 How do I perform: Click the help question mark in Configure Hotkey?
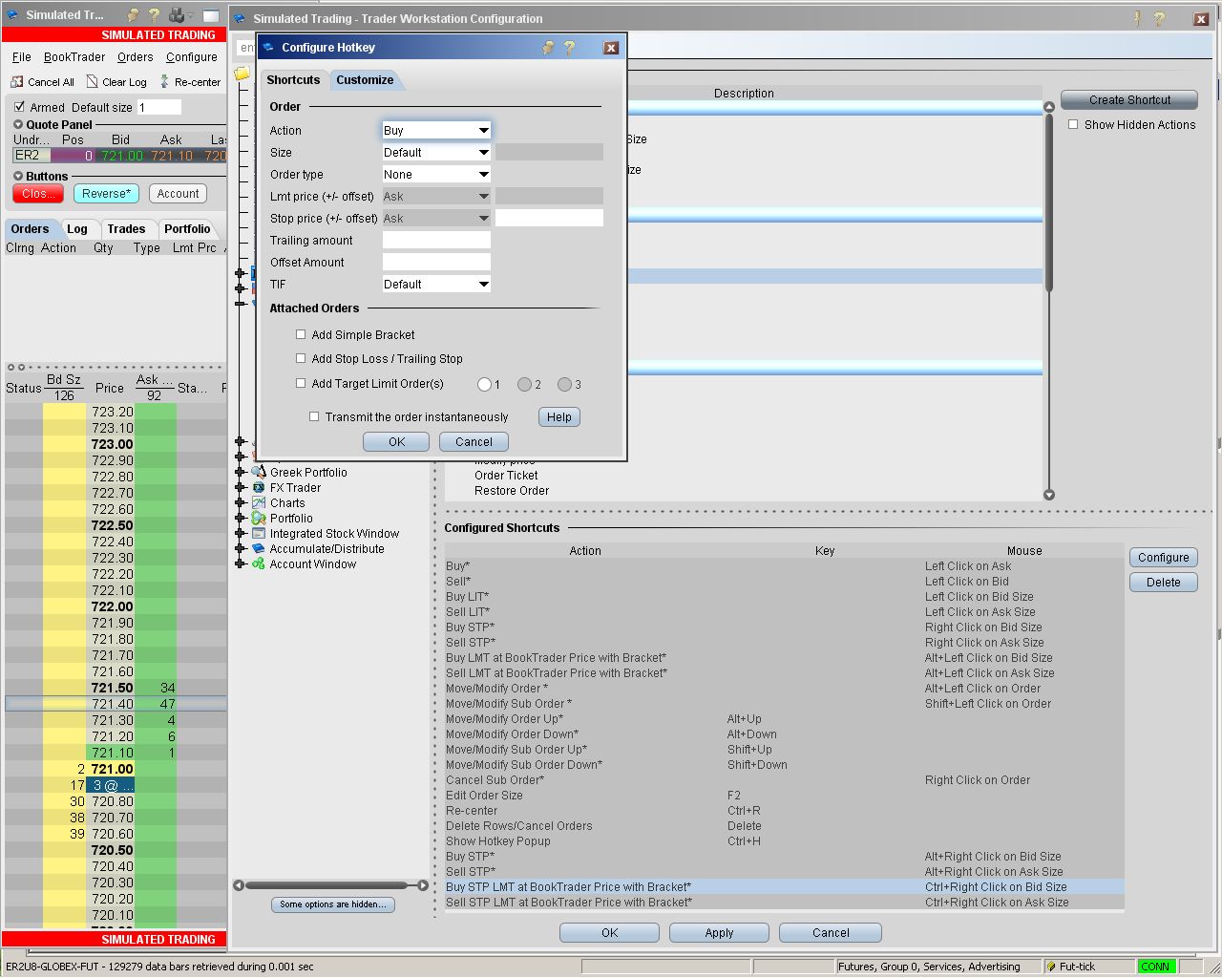(569, 48)
